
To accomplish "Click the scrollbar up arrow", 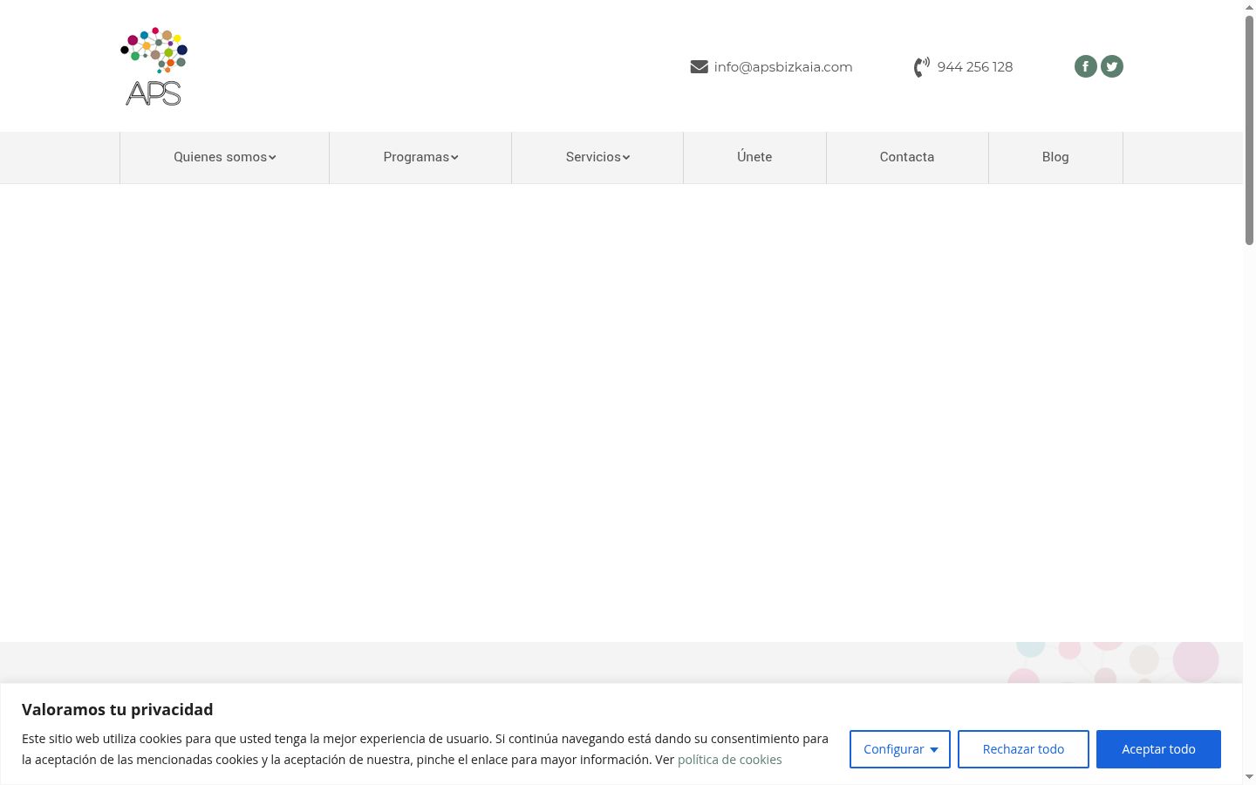I will [1249, 7].
